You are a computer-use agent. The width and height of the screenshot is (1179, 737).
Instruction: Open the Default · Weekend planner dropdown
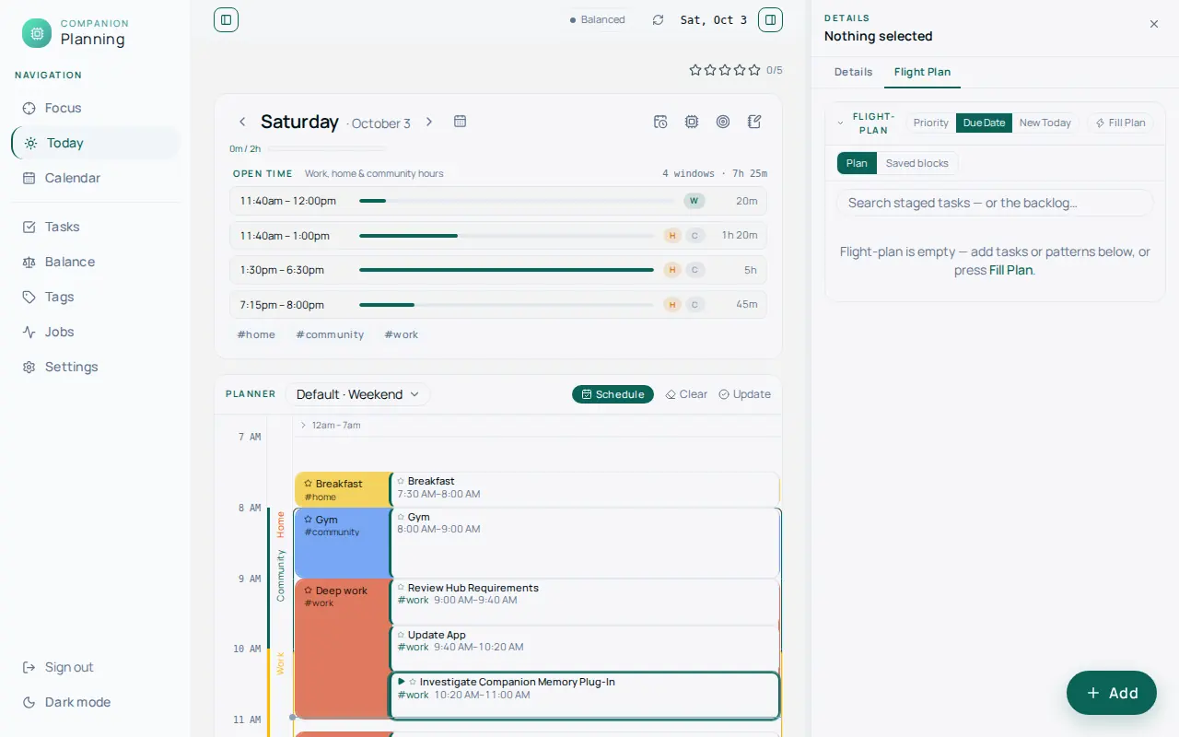[x=357, y=394]
